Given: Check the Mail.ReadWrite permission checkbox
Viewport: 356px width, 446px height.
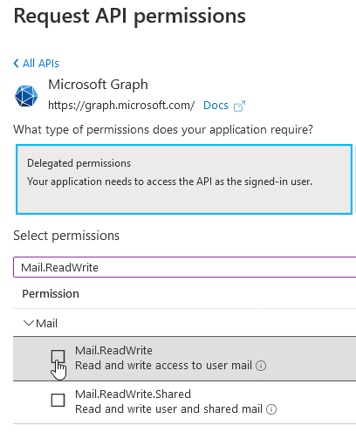Looking at the screenshot, I should pos(58,356).
